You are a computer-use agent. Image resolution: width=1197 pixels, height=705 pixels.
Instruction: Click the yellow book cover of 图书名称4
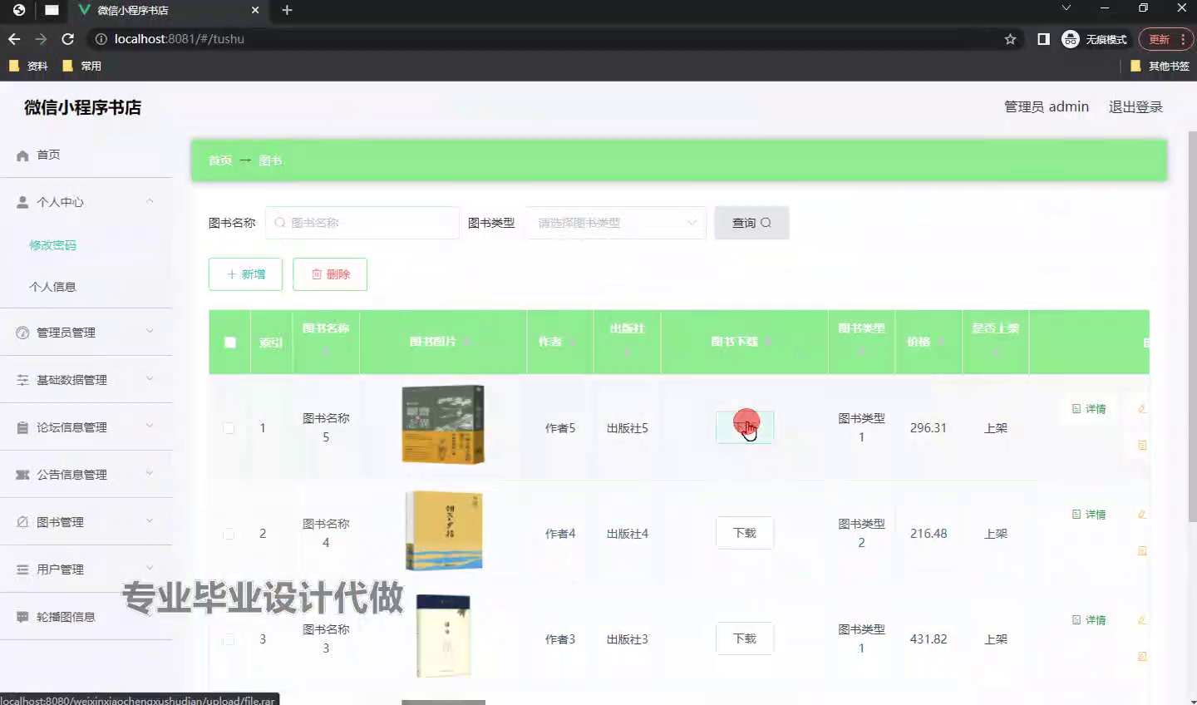pos(444,530)
